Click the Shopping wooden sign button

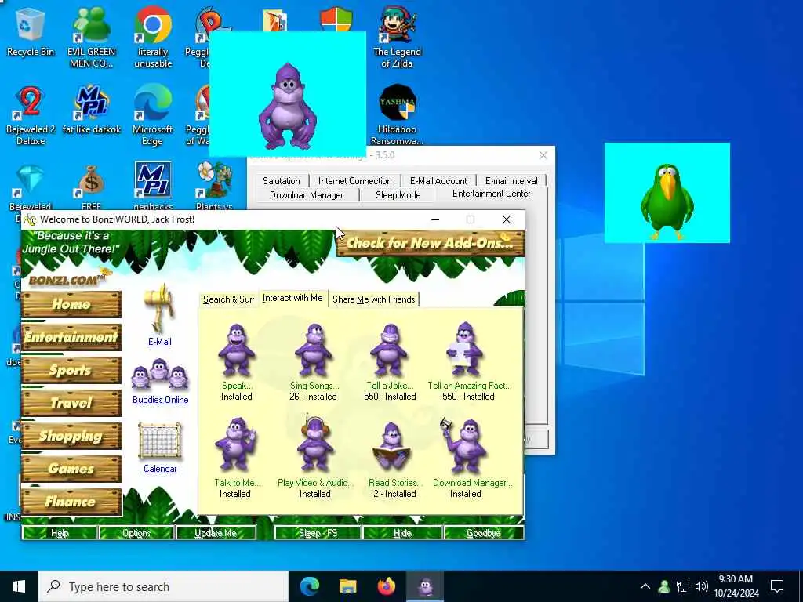pos(71,436)
